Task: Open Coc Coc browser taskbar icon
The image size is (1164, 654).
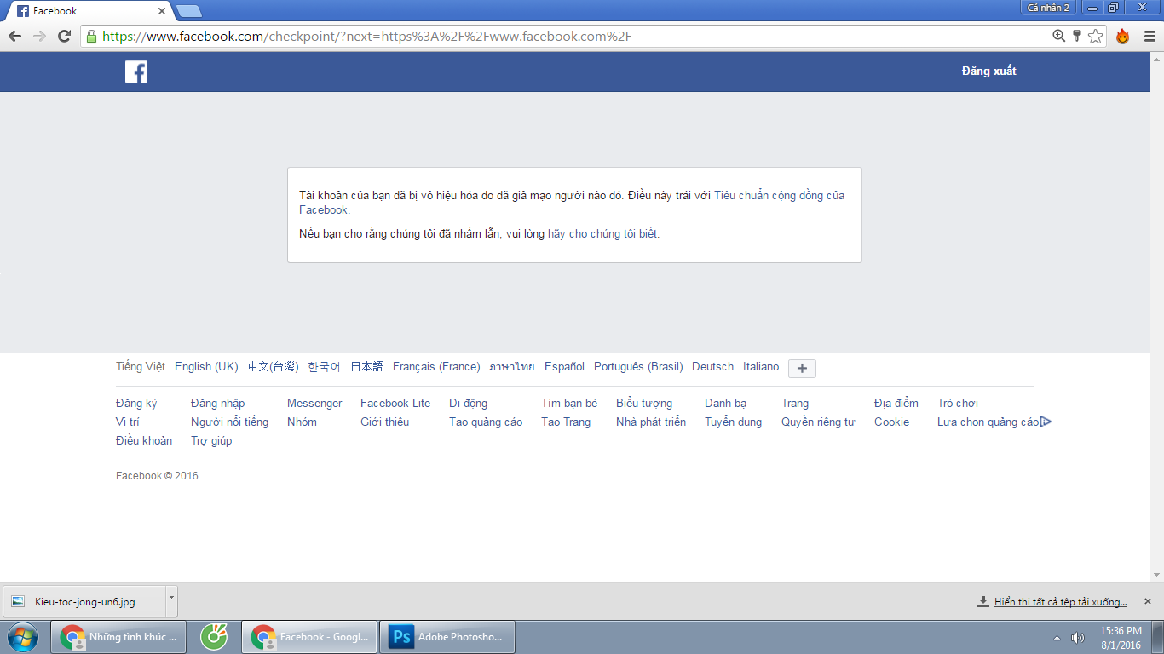Action: pyautogui.click(x=214, y=636)
